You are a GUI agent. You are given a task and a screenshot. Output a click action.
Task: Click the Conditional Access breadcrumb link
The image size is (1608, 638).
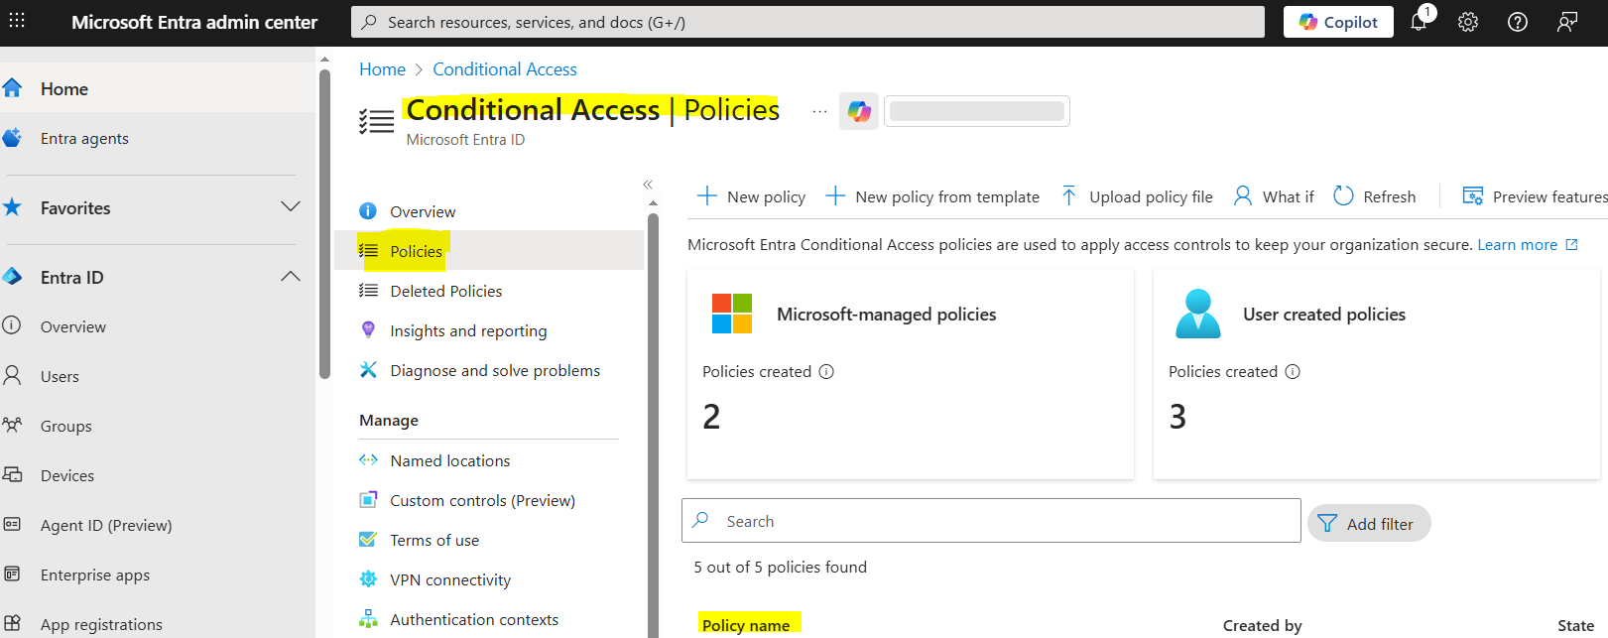504,69
